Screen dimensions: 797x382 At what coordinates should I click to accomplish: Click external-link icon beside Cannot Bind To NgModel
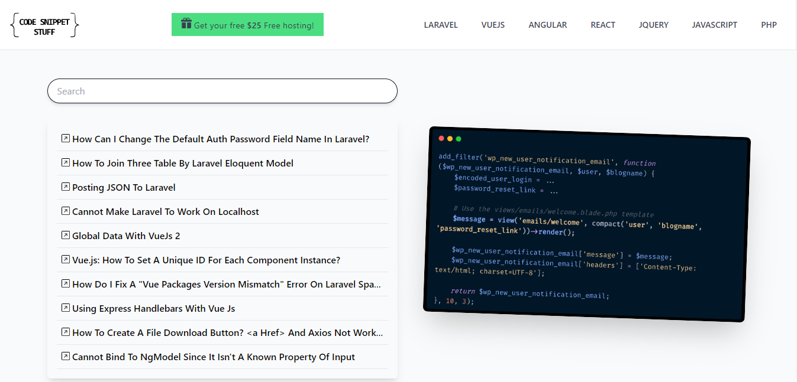tap(66, 357)
